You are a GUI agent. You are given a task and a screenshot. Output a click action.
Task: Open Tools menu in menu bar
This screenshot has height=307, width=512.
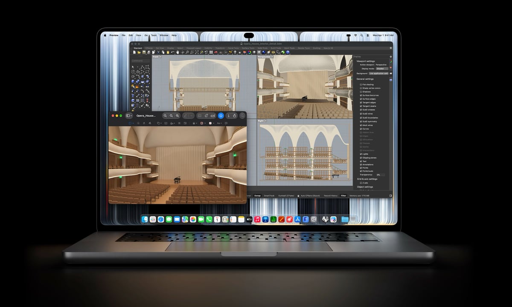154,35
